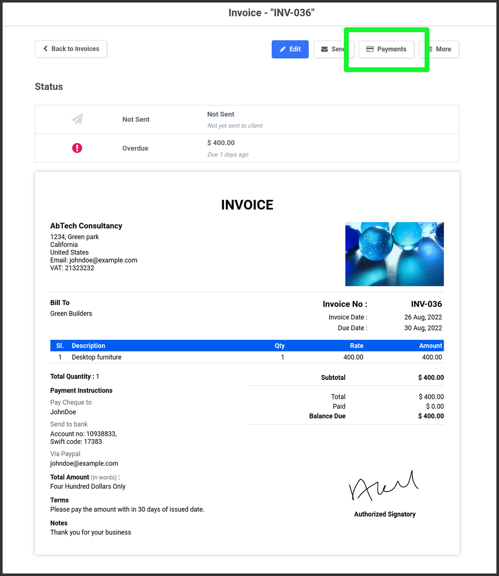The width and height of the screenshot is (499, 576).
Task: Select the invoice title INV-036 in header
Action: point(270,12)
